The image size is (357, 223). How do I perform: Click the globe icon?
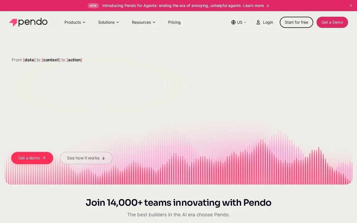[233, 22]
